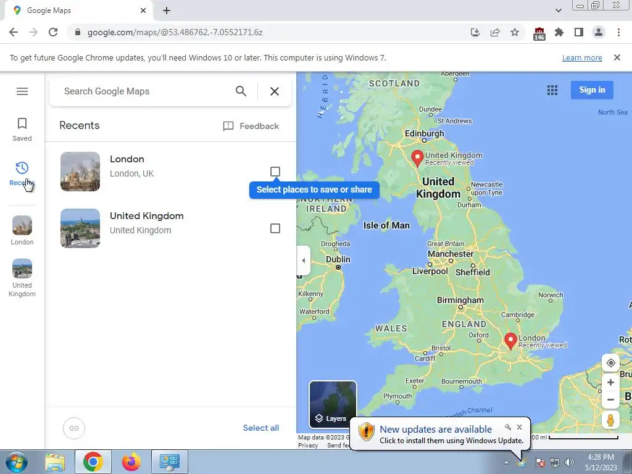Close the Windows Update notification balloon
The image size is (632, 474).
(520, 427)
